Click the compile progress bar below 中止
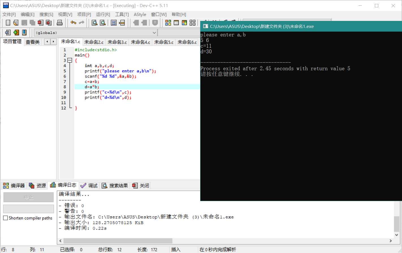 click(29, 209)
